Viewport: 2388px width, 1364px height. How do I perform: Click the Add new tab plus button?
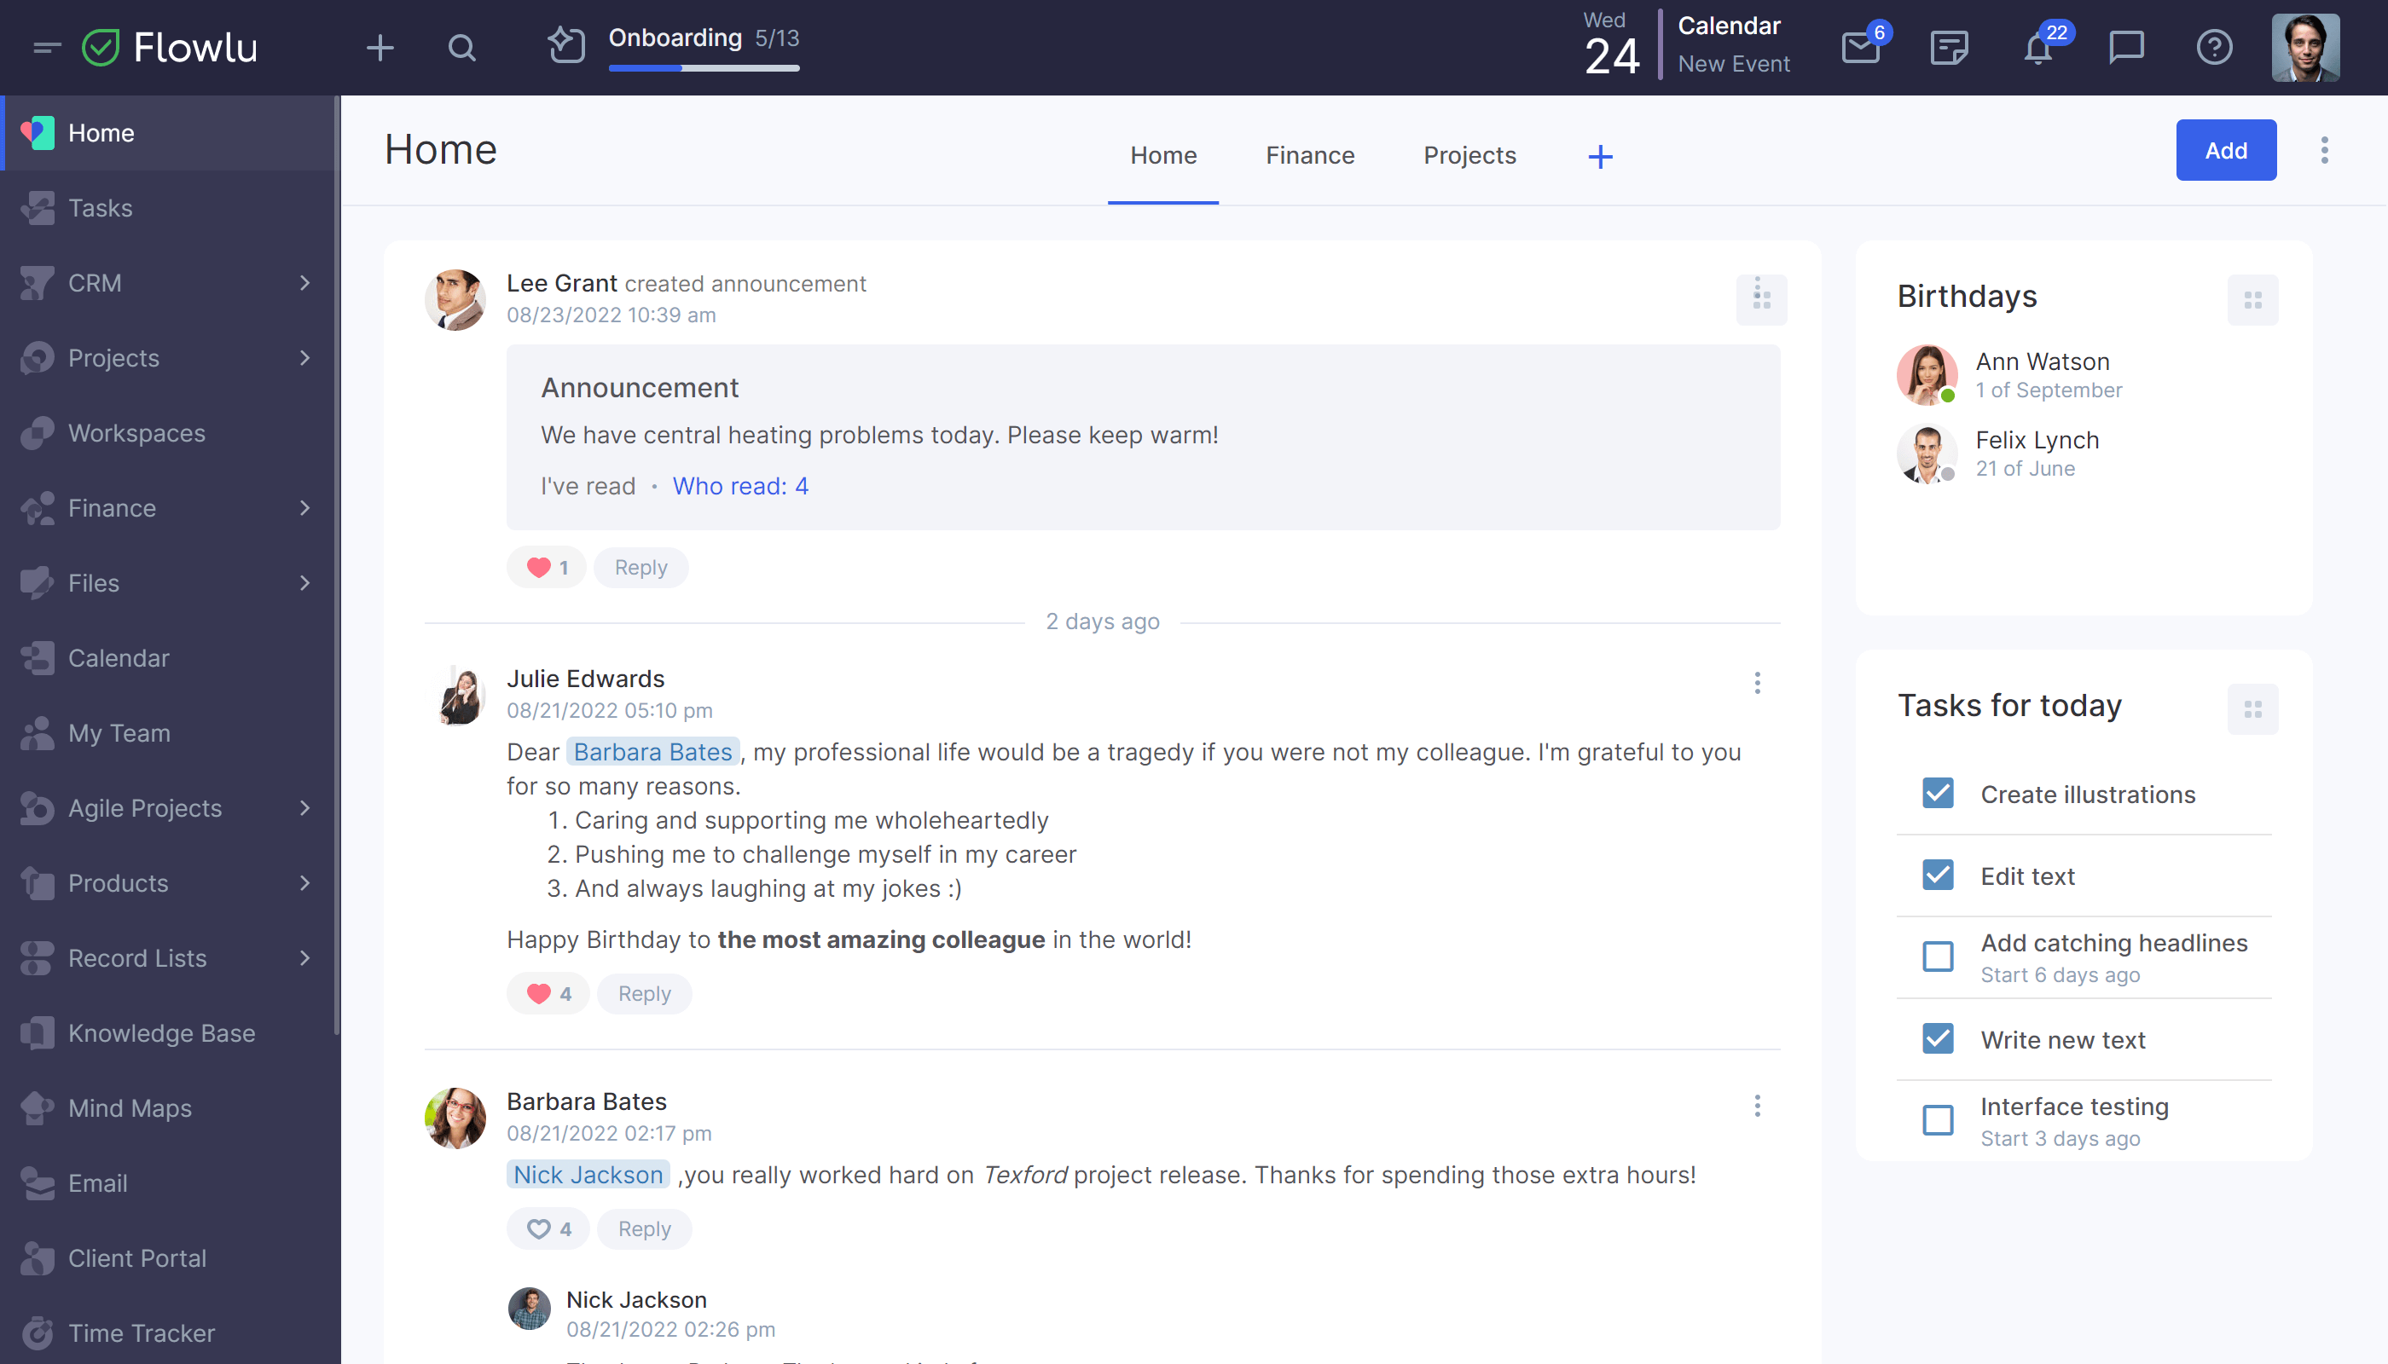1601,156
